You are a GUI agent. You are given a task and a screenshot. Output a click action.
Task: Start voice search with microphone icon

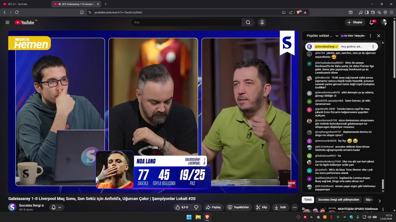click(262, 22)
